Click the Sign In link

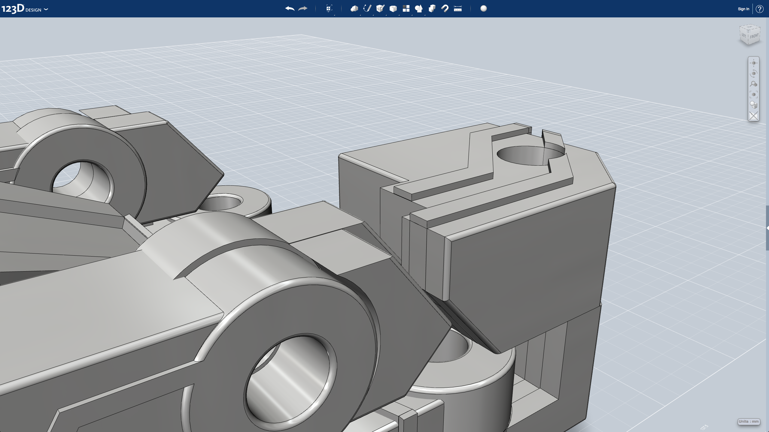(x=743, y=9)
